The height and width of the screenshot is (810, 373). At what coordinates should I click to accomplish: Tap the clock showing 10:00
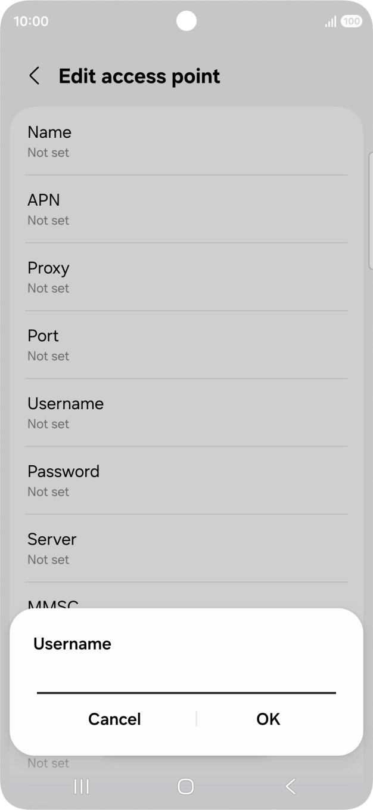(30, 21)
